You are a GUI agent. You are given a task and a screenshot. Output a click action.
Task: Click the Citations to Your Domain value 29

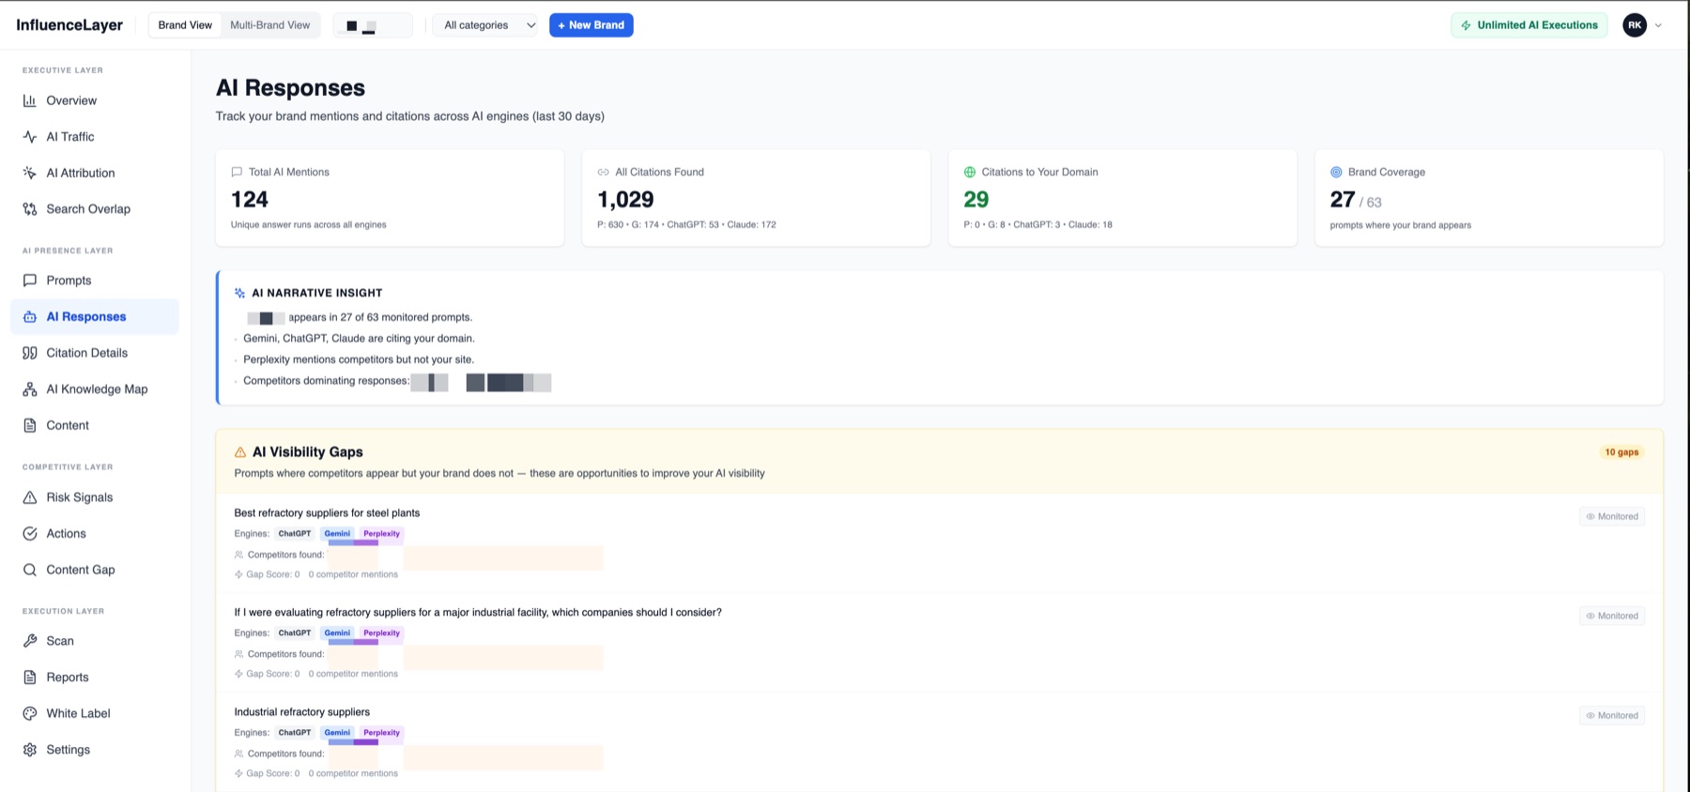(976, 199)
